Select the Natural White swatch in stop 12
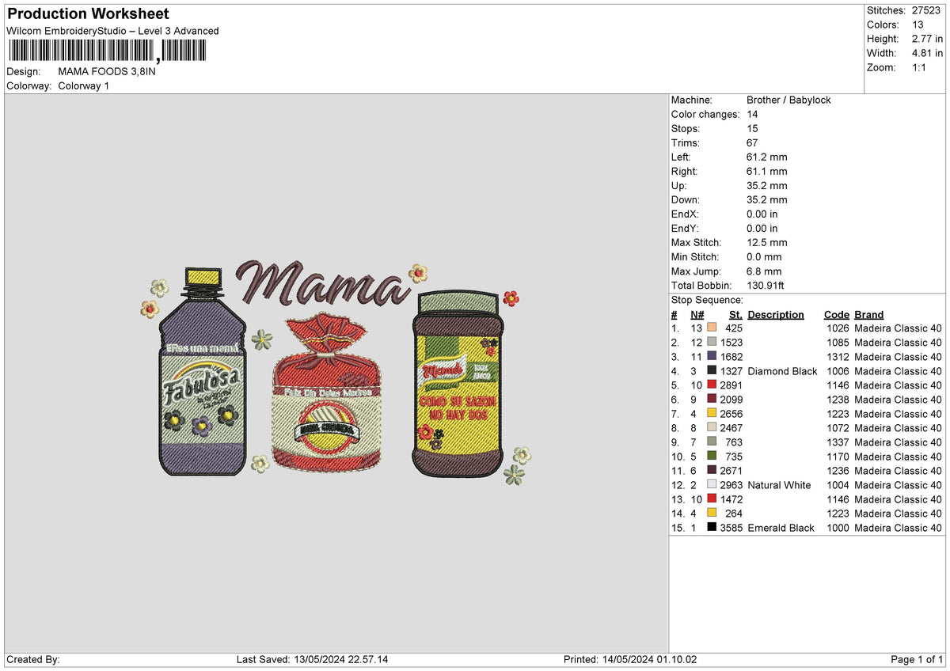 (712, 484)
